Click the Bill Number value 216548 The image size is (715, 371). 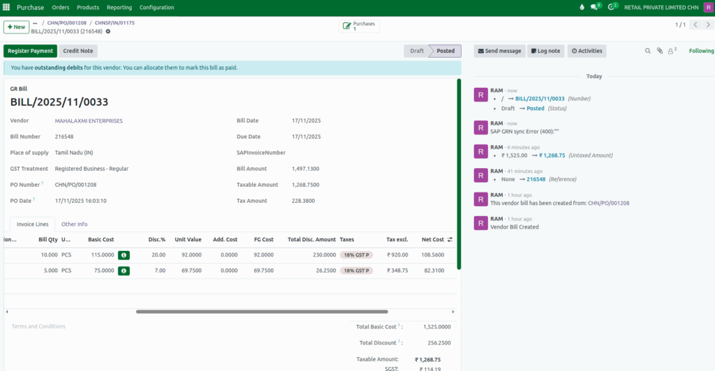pyautogui.click(x=64, y=137)
